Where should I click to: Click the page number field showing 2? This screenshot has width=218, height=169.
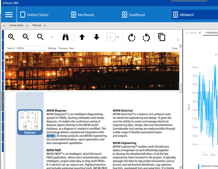tap(111, 37)
